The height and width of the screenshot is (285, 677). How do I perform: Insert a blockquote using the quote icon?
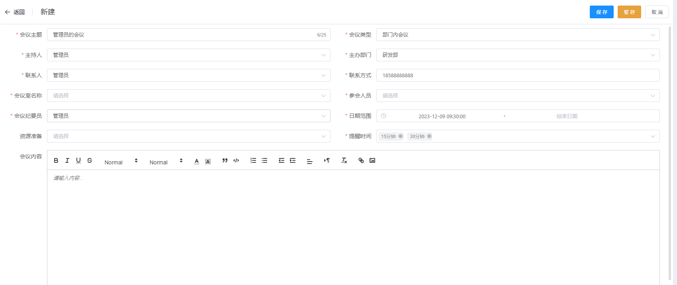(x=225, y=160)
